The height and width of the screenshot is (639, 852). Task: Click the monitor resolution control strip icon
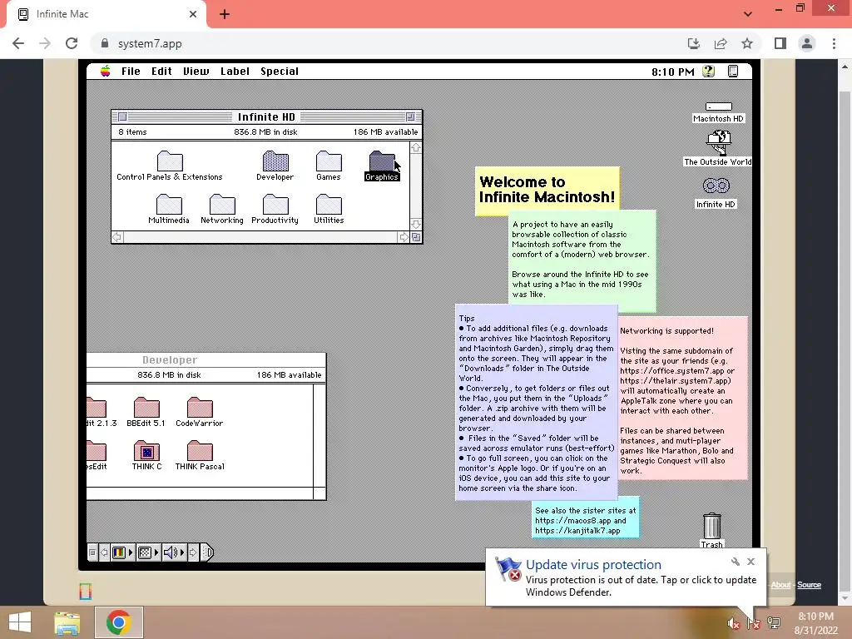click(x=145, y=552)
